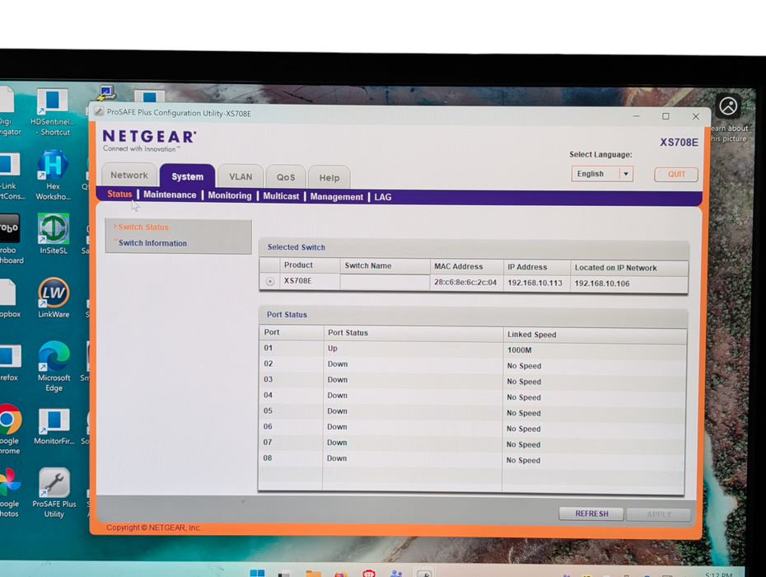Open LAG submenu

pyautogui.click(x=383, y=197)
